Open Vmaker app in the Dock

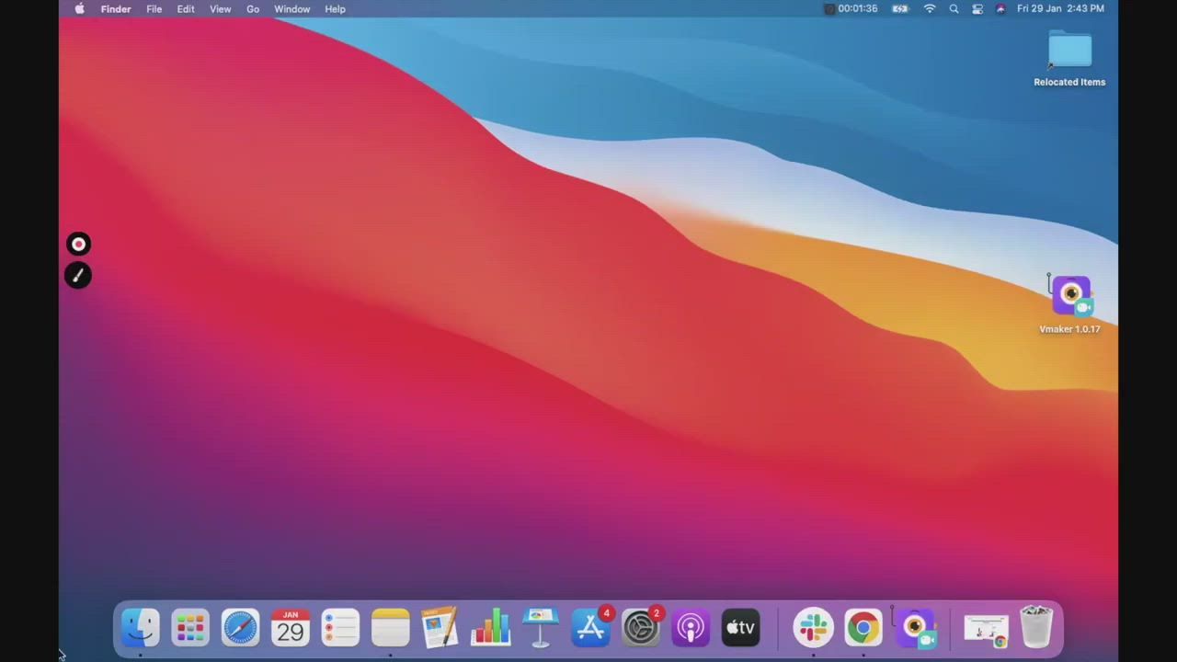pos(914,628)
